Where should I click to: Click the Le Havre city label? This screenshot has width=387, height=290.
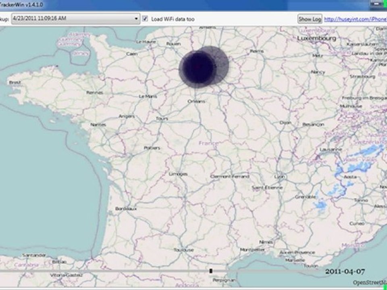[x=146, y=41]
